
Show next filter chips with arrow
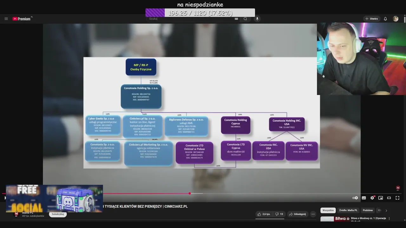click(x=386, y=210)
